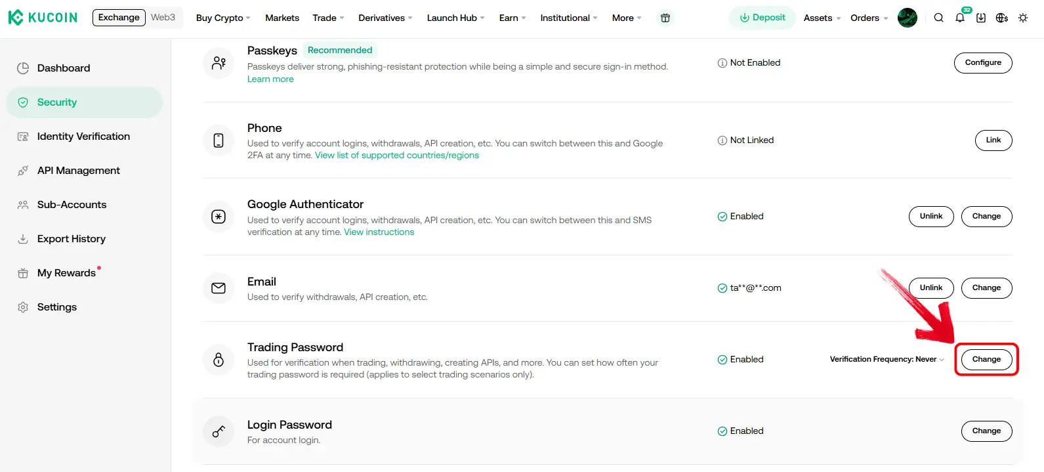Select the Exchange mode toggle
The width and height of the screenshot is (1044, 472).
coord(119,17)
